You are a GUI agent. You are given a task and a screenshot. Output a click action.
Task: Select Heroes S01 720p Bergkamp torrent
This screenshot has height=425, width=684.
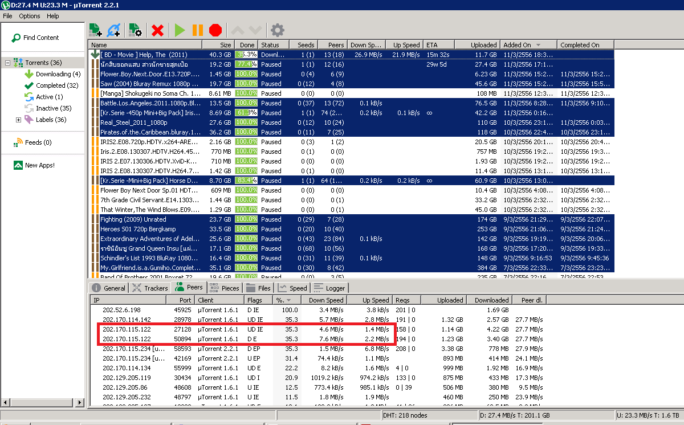click(x=351, y=229)
